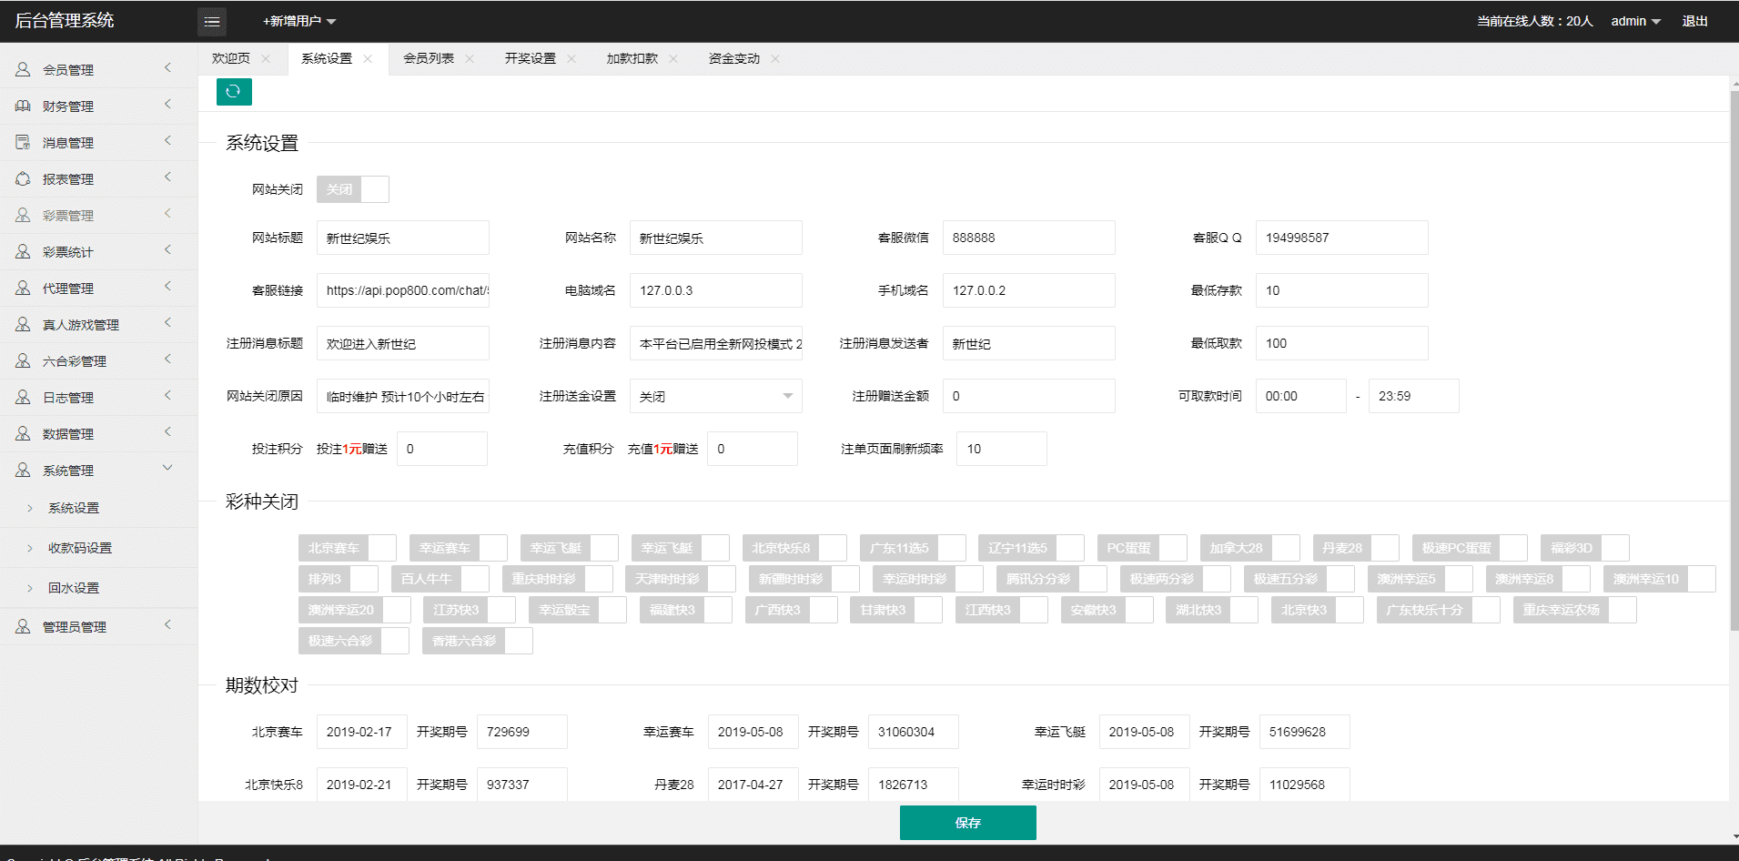
Task: Toggle the 网站关闭 switch
Action: point(353,189)
